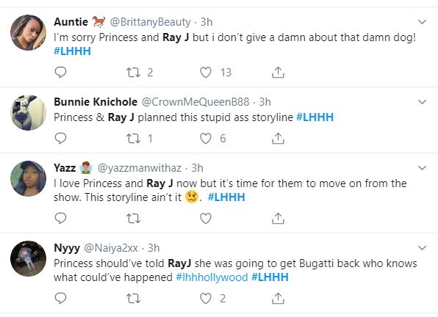Retweet Bunnie Knichole's storyline tweet
The width and height of the screenshot is (438, 317).
[x=133, y=138]
